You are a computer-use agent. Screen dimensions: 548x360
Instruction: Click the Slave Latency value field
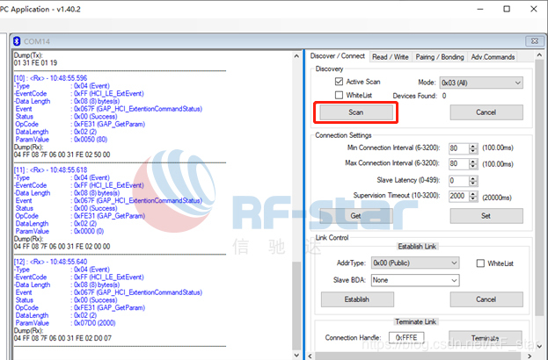[459, 181]
